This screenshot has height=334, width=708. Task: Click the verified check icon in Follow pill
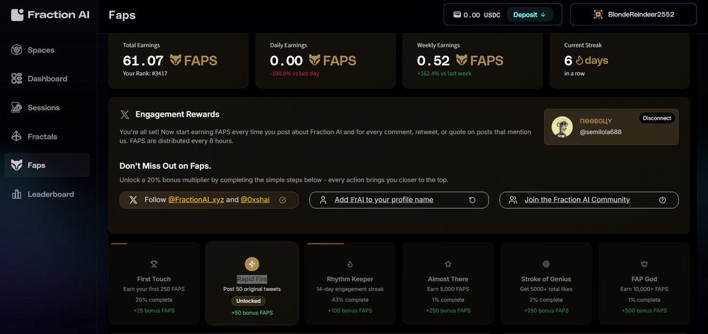pyautogui.click(x=283, y=200)
